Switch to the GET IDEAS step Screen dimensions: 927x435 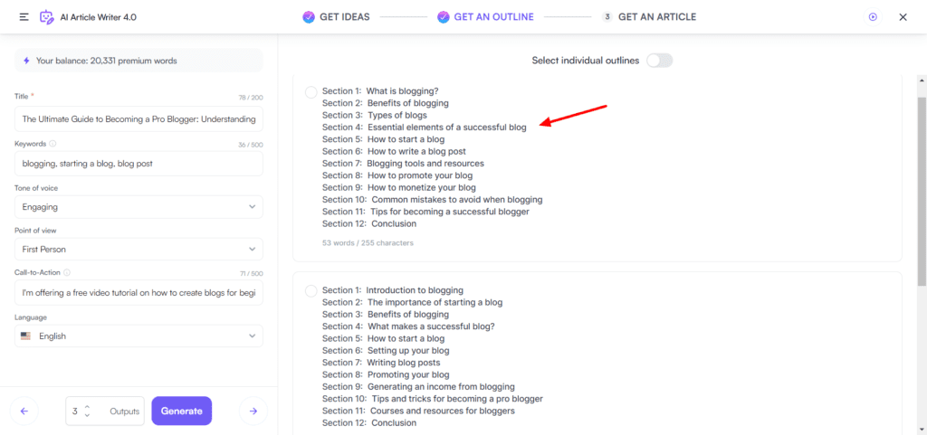pos(336,17)
